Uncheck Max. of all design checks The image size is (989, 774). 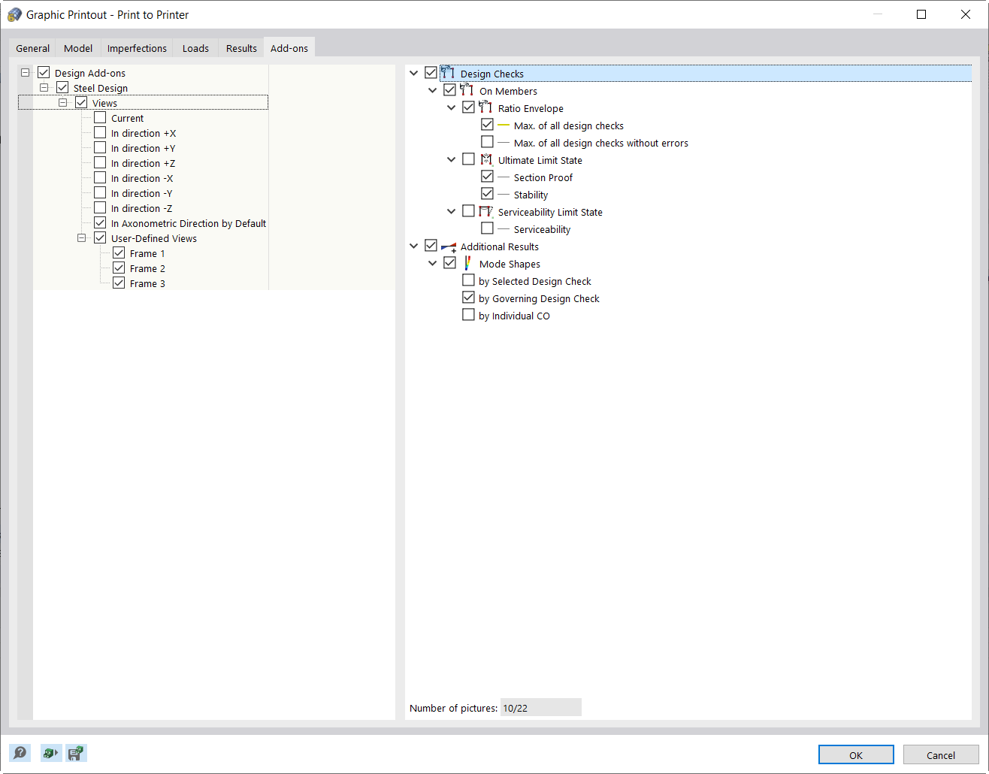point(487,125)
